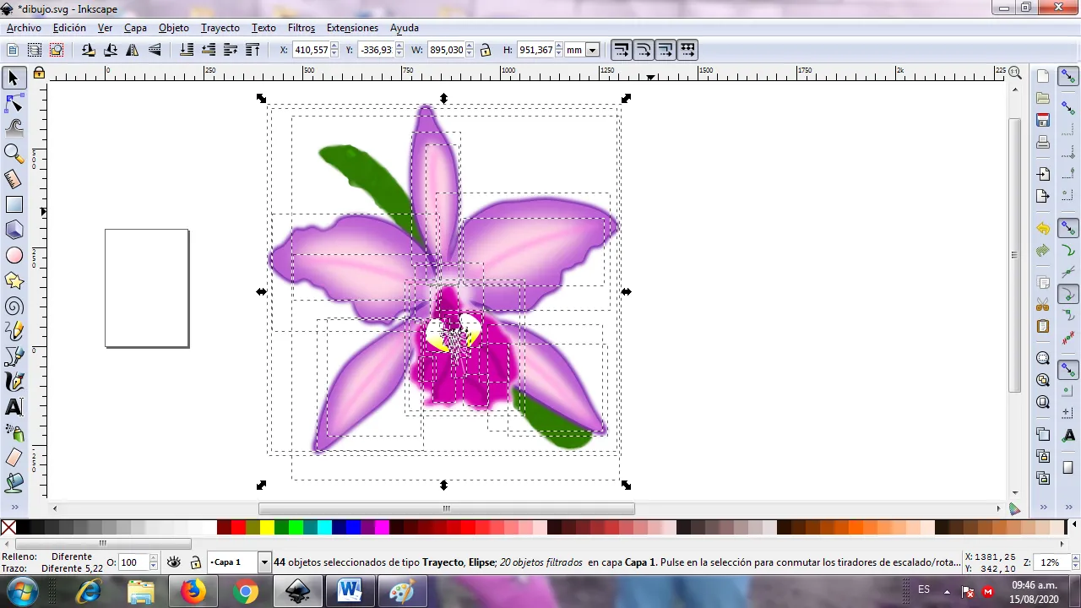Select the Node editing tool
The image size is (1081, 608).
pyautogui.click(x=14, y=104)
